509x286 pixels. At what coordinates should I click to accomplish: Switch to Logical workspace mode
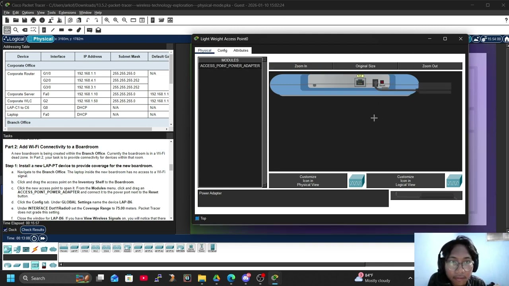(14, 39)
